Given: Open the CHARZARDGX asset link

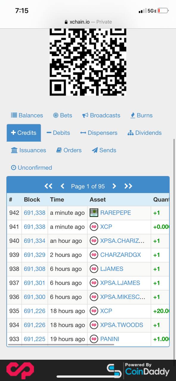Looking at the screenshot, I should coord(121,255).
